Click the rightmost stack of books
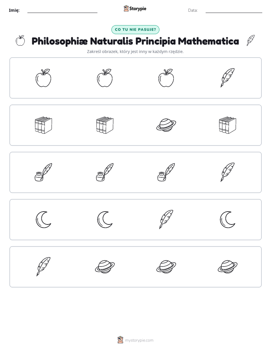This screenshot has width=271, height=351. click(x=227, y=125)
